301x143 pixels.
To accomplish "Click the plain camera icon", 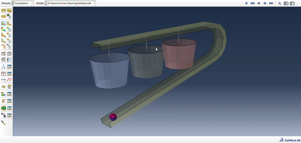I will point(292,3).
